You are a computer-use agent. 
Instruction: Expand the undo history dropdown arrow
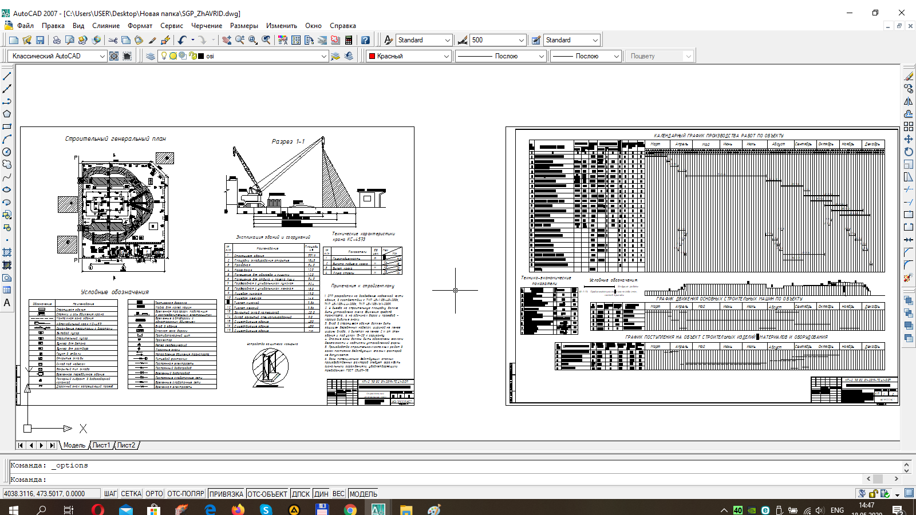click(x=193, y=40)
